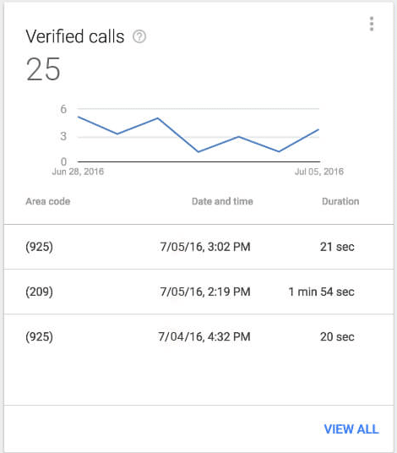Open the 7/05/16, 2:19 PM call row
Image resolution: width=397 pixels, height=453 pixels.
pyautogui.click(x=198, y=292)
